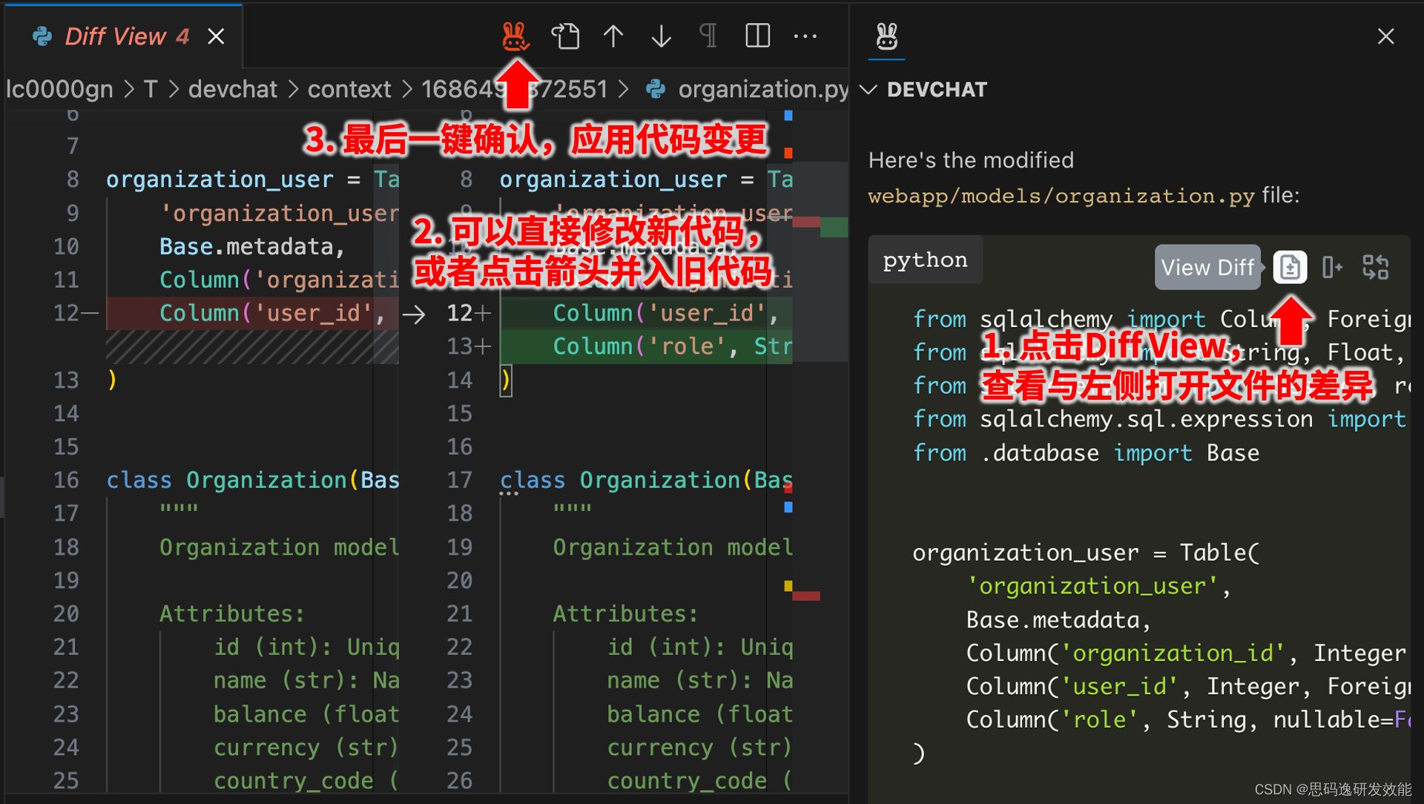Toggle whitespace rendering with the pilcrow icon
The width and height of the screenshot is (1424, 804).
click(x=708, y=36)
